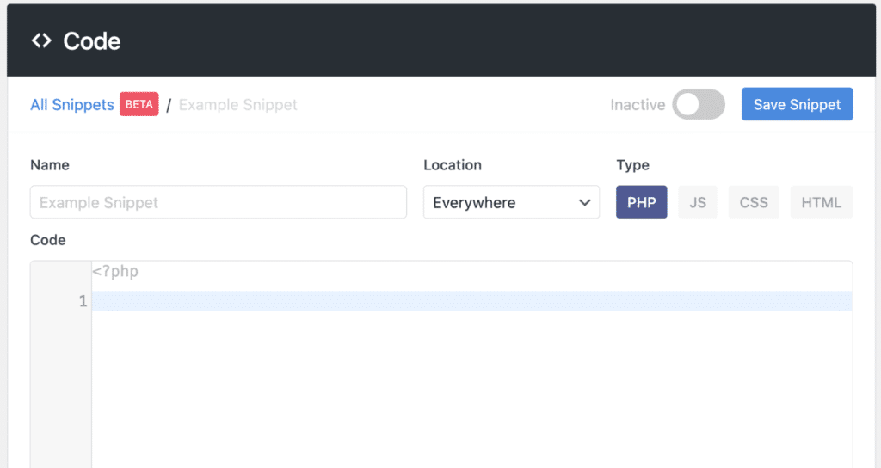The image size is (881, 468).
Task: Save the snippet with Save Snippet
Action: (x=797, y=104)
